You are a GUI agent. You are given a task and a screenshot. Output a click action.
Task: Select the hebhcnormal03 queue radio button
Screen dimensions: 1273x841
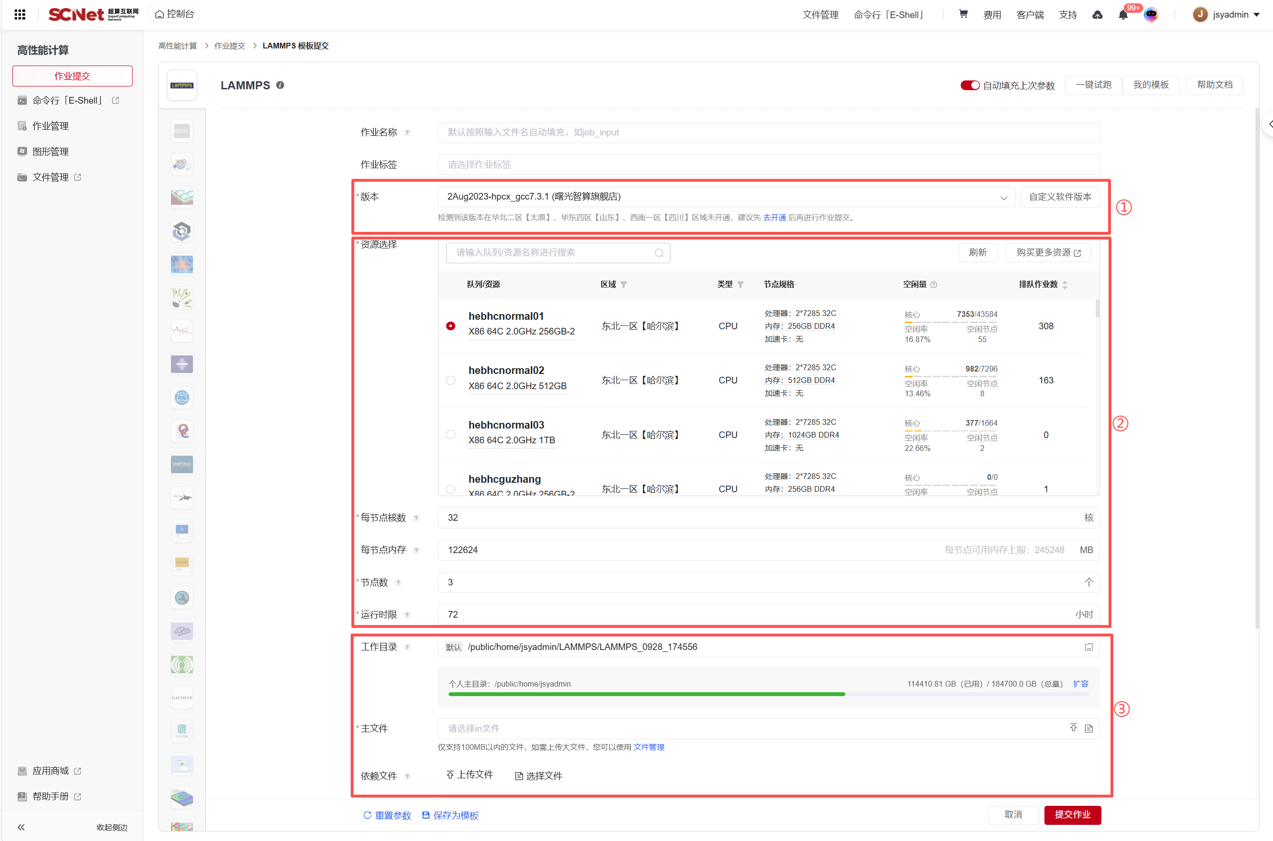(x=450, y=434)
